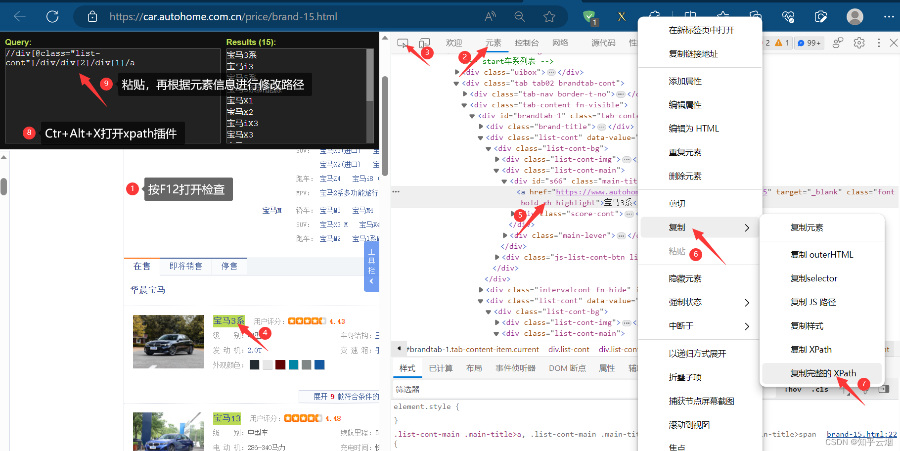This screenshot has height=451, width=900.
Task: Select the dark red exterior color swatch
Action: 280,365
